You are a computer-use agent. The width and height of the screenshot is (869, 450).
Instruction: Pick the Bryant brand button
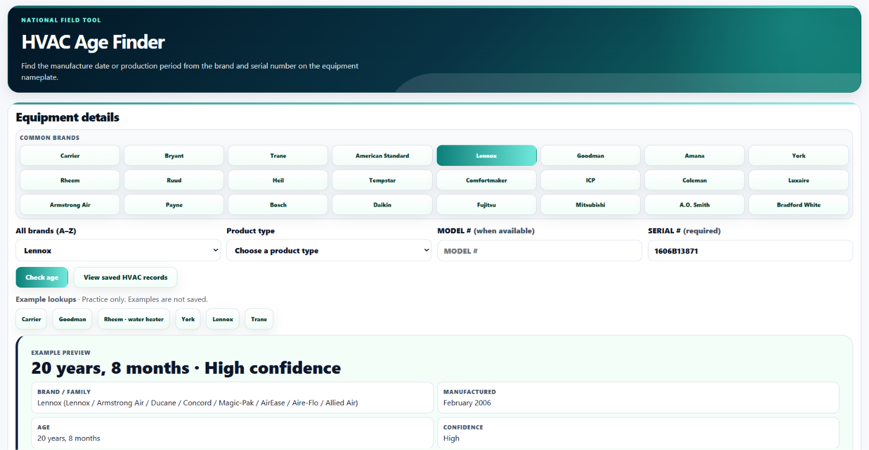[x=174, y=156]
